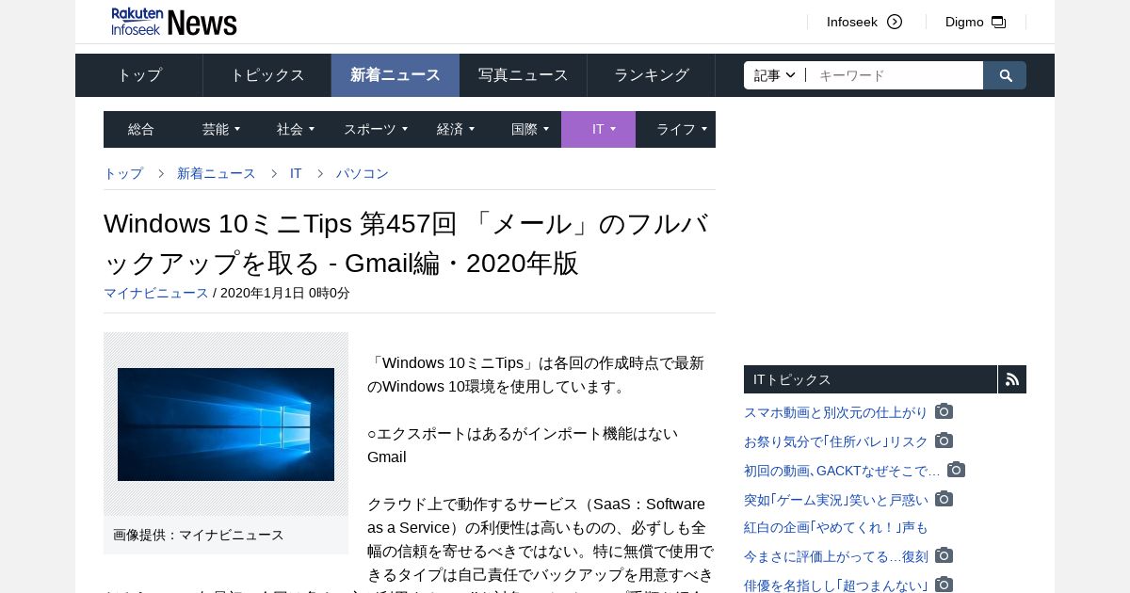Click camera icon beside 突如「ゲーム実況」笑いと戸惑い
Screen dimensions: 1130x593
(944, 499)
